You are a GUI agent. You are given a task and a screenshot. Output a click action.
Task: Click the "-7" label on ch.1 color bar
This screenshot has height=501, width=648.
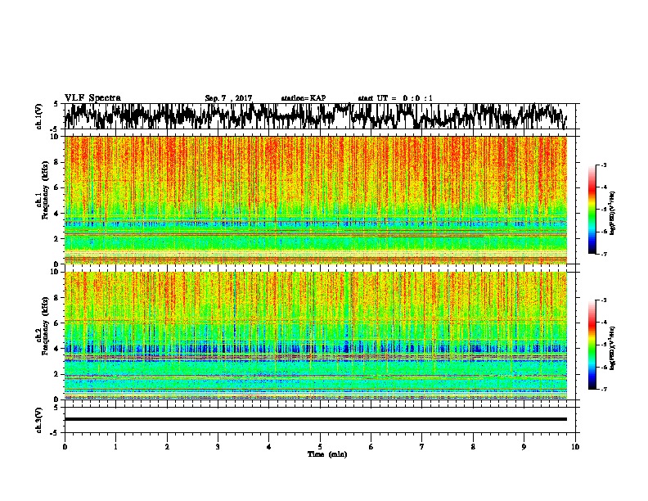pos(603,254)
